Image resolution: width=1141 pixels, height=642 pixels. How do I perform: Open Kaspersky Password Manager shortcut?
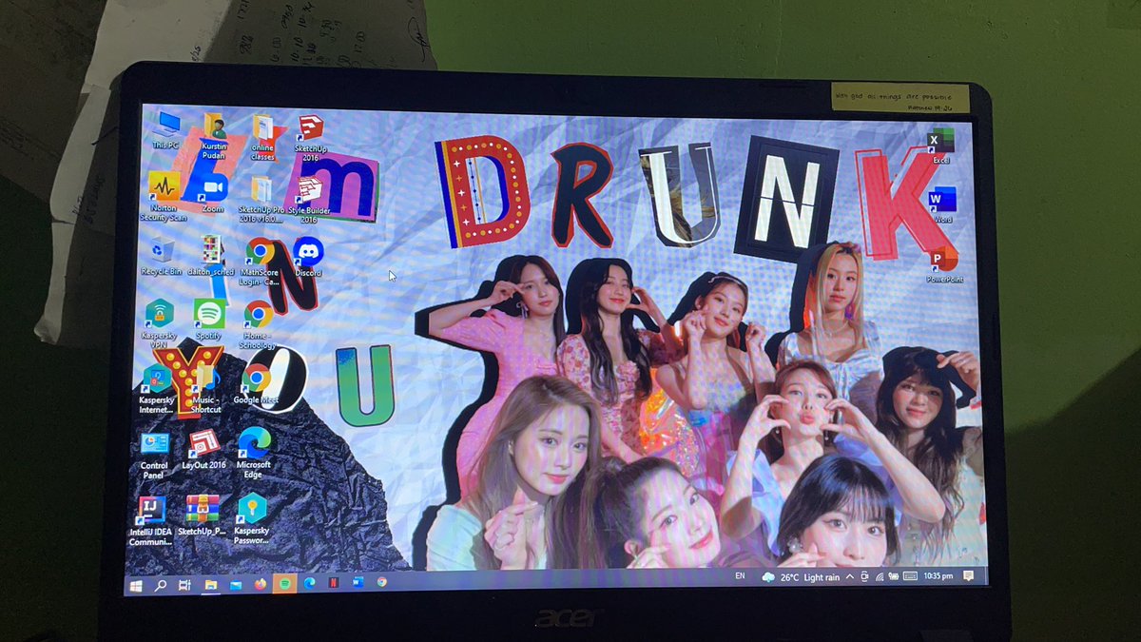tap(252, 519)
